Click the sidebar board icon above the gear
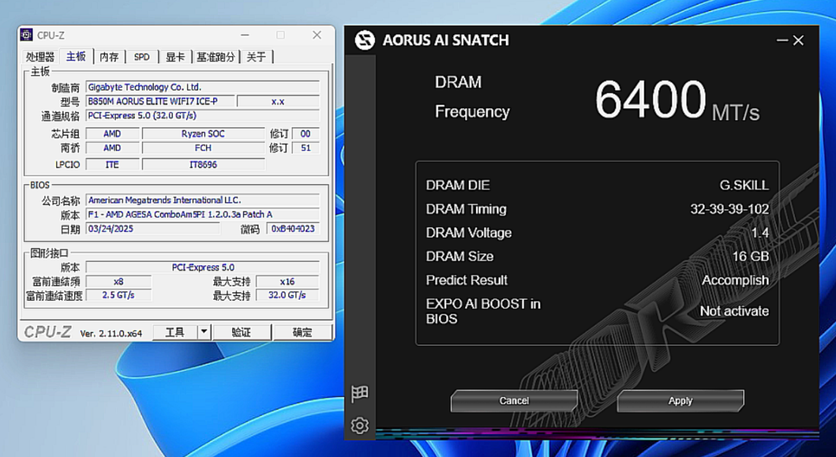Image resolution: width=836 pixels, height=457 pixels. (360, 393)
